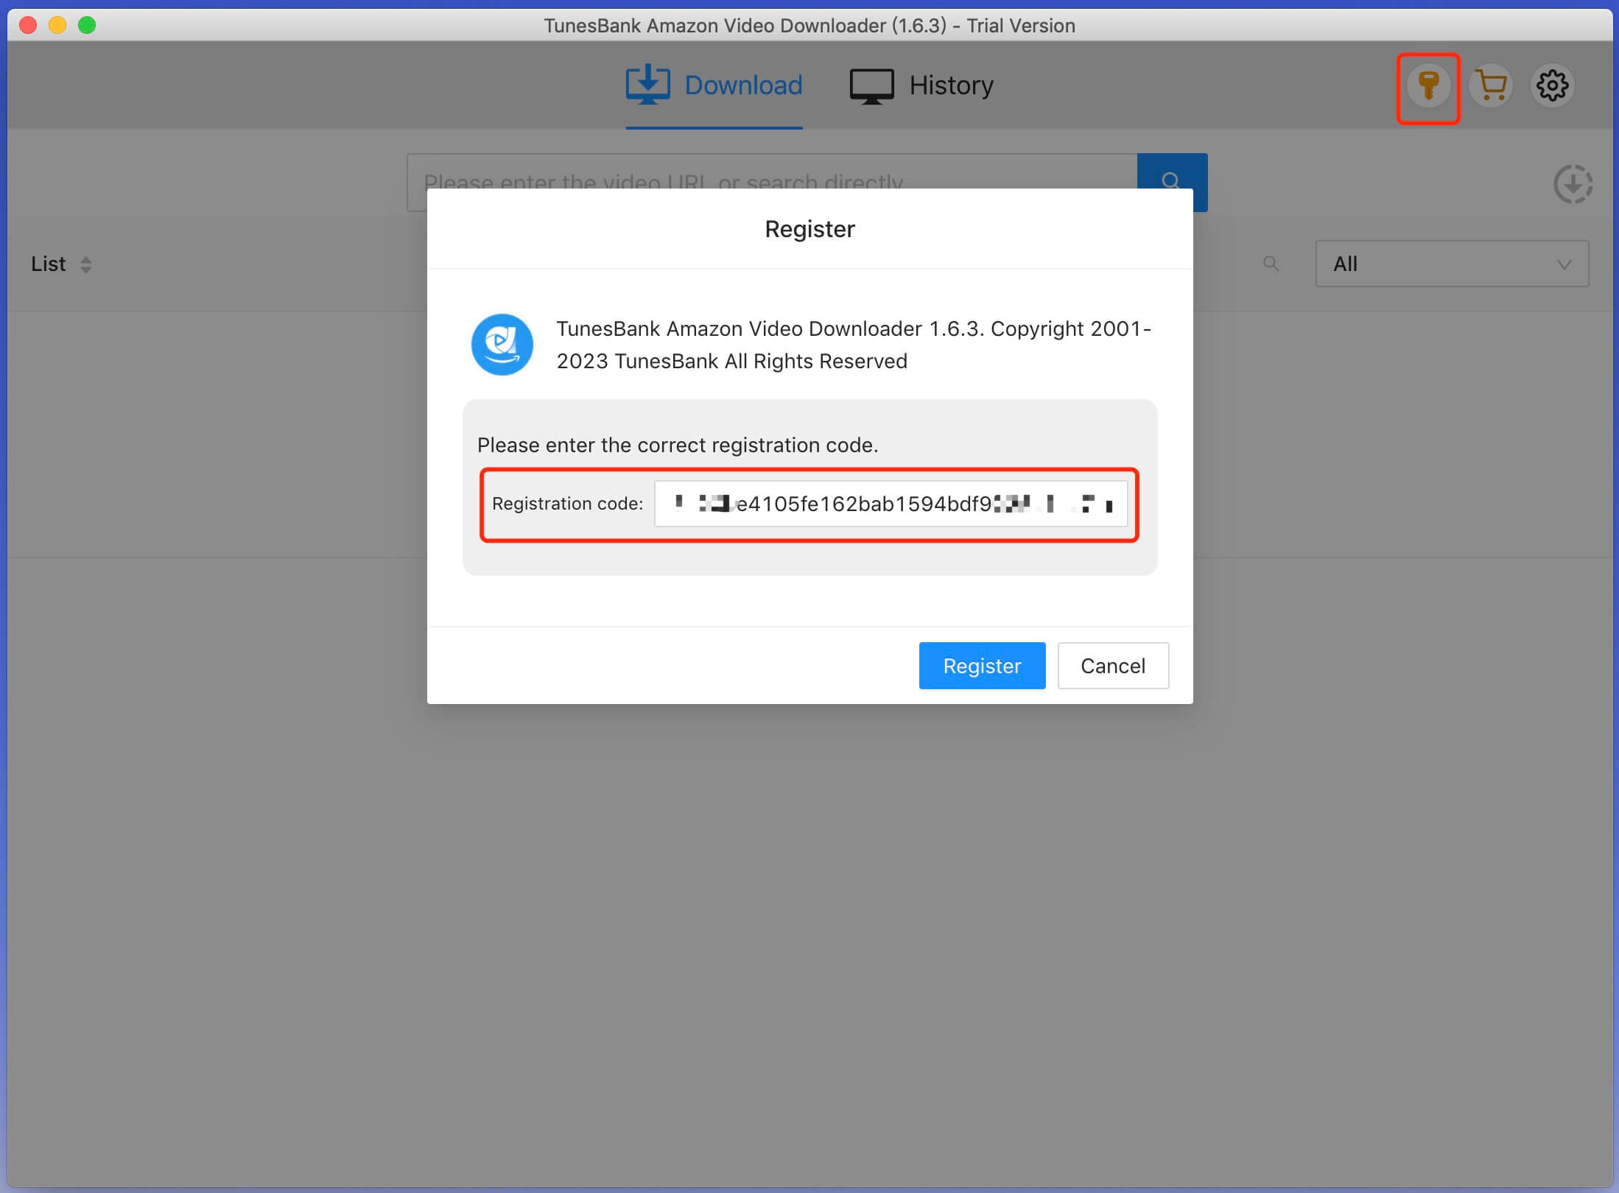Open the registration key icon
Screen dimensions: 1619x1193
point(1428,86)
